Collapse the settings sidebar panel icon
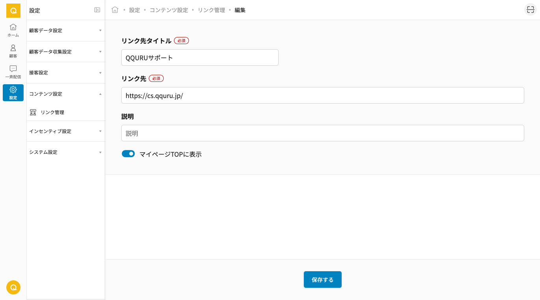This screenshot has height=300, width=540. point(97,10)
